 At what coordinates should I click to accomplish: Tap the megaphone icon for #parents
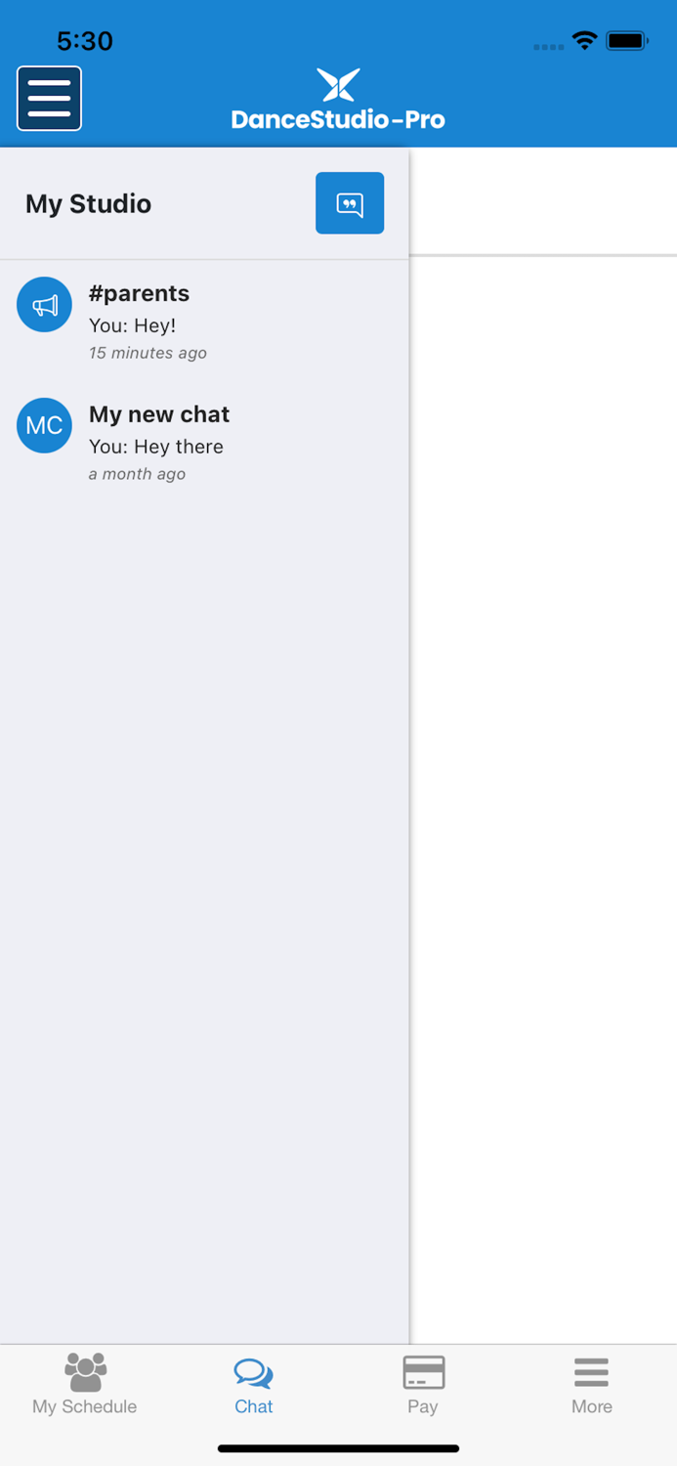44,305
